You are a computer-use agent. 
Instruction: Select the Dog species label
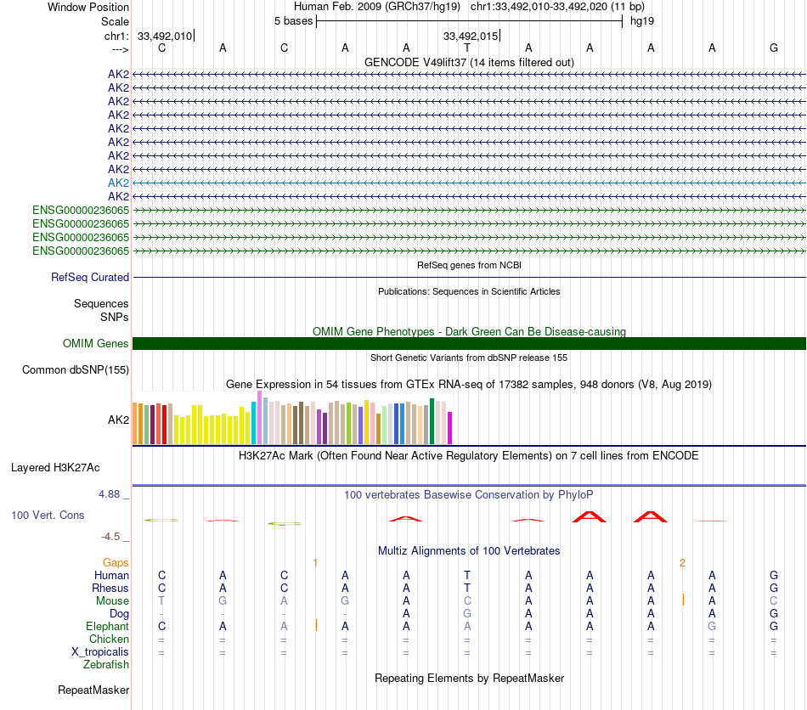pyautogui.click(x=119, y=614)
